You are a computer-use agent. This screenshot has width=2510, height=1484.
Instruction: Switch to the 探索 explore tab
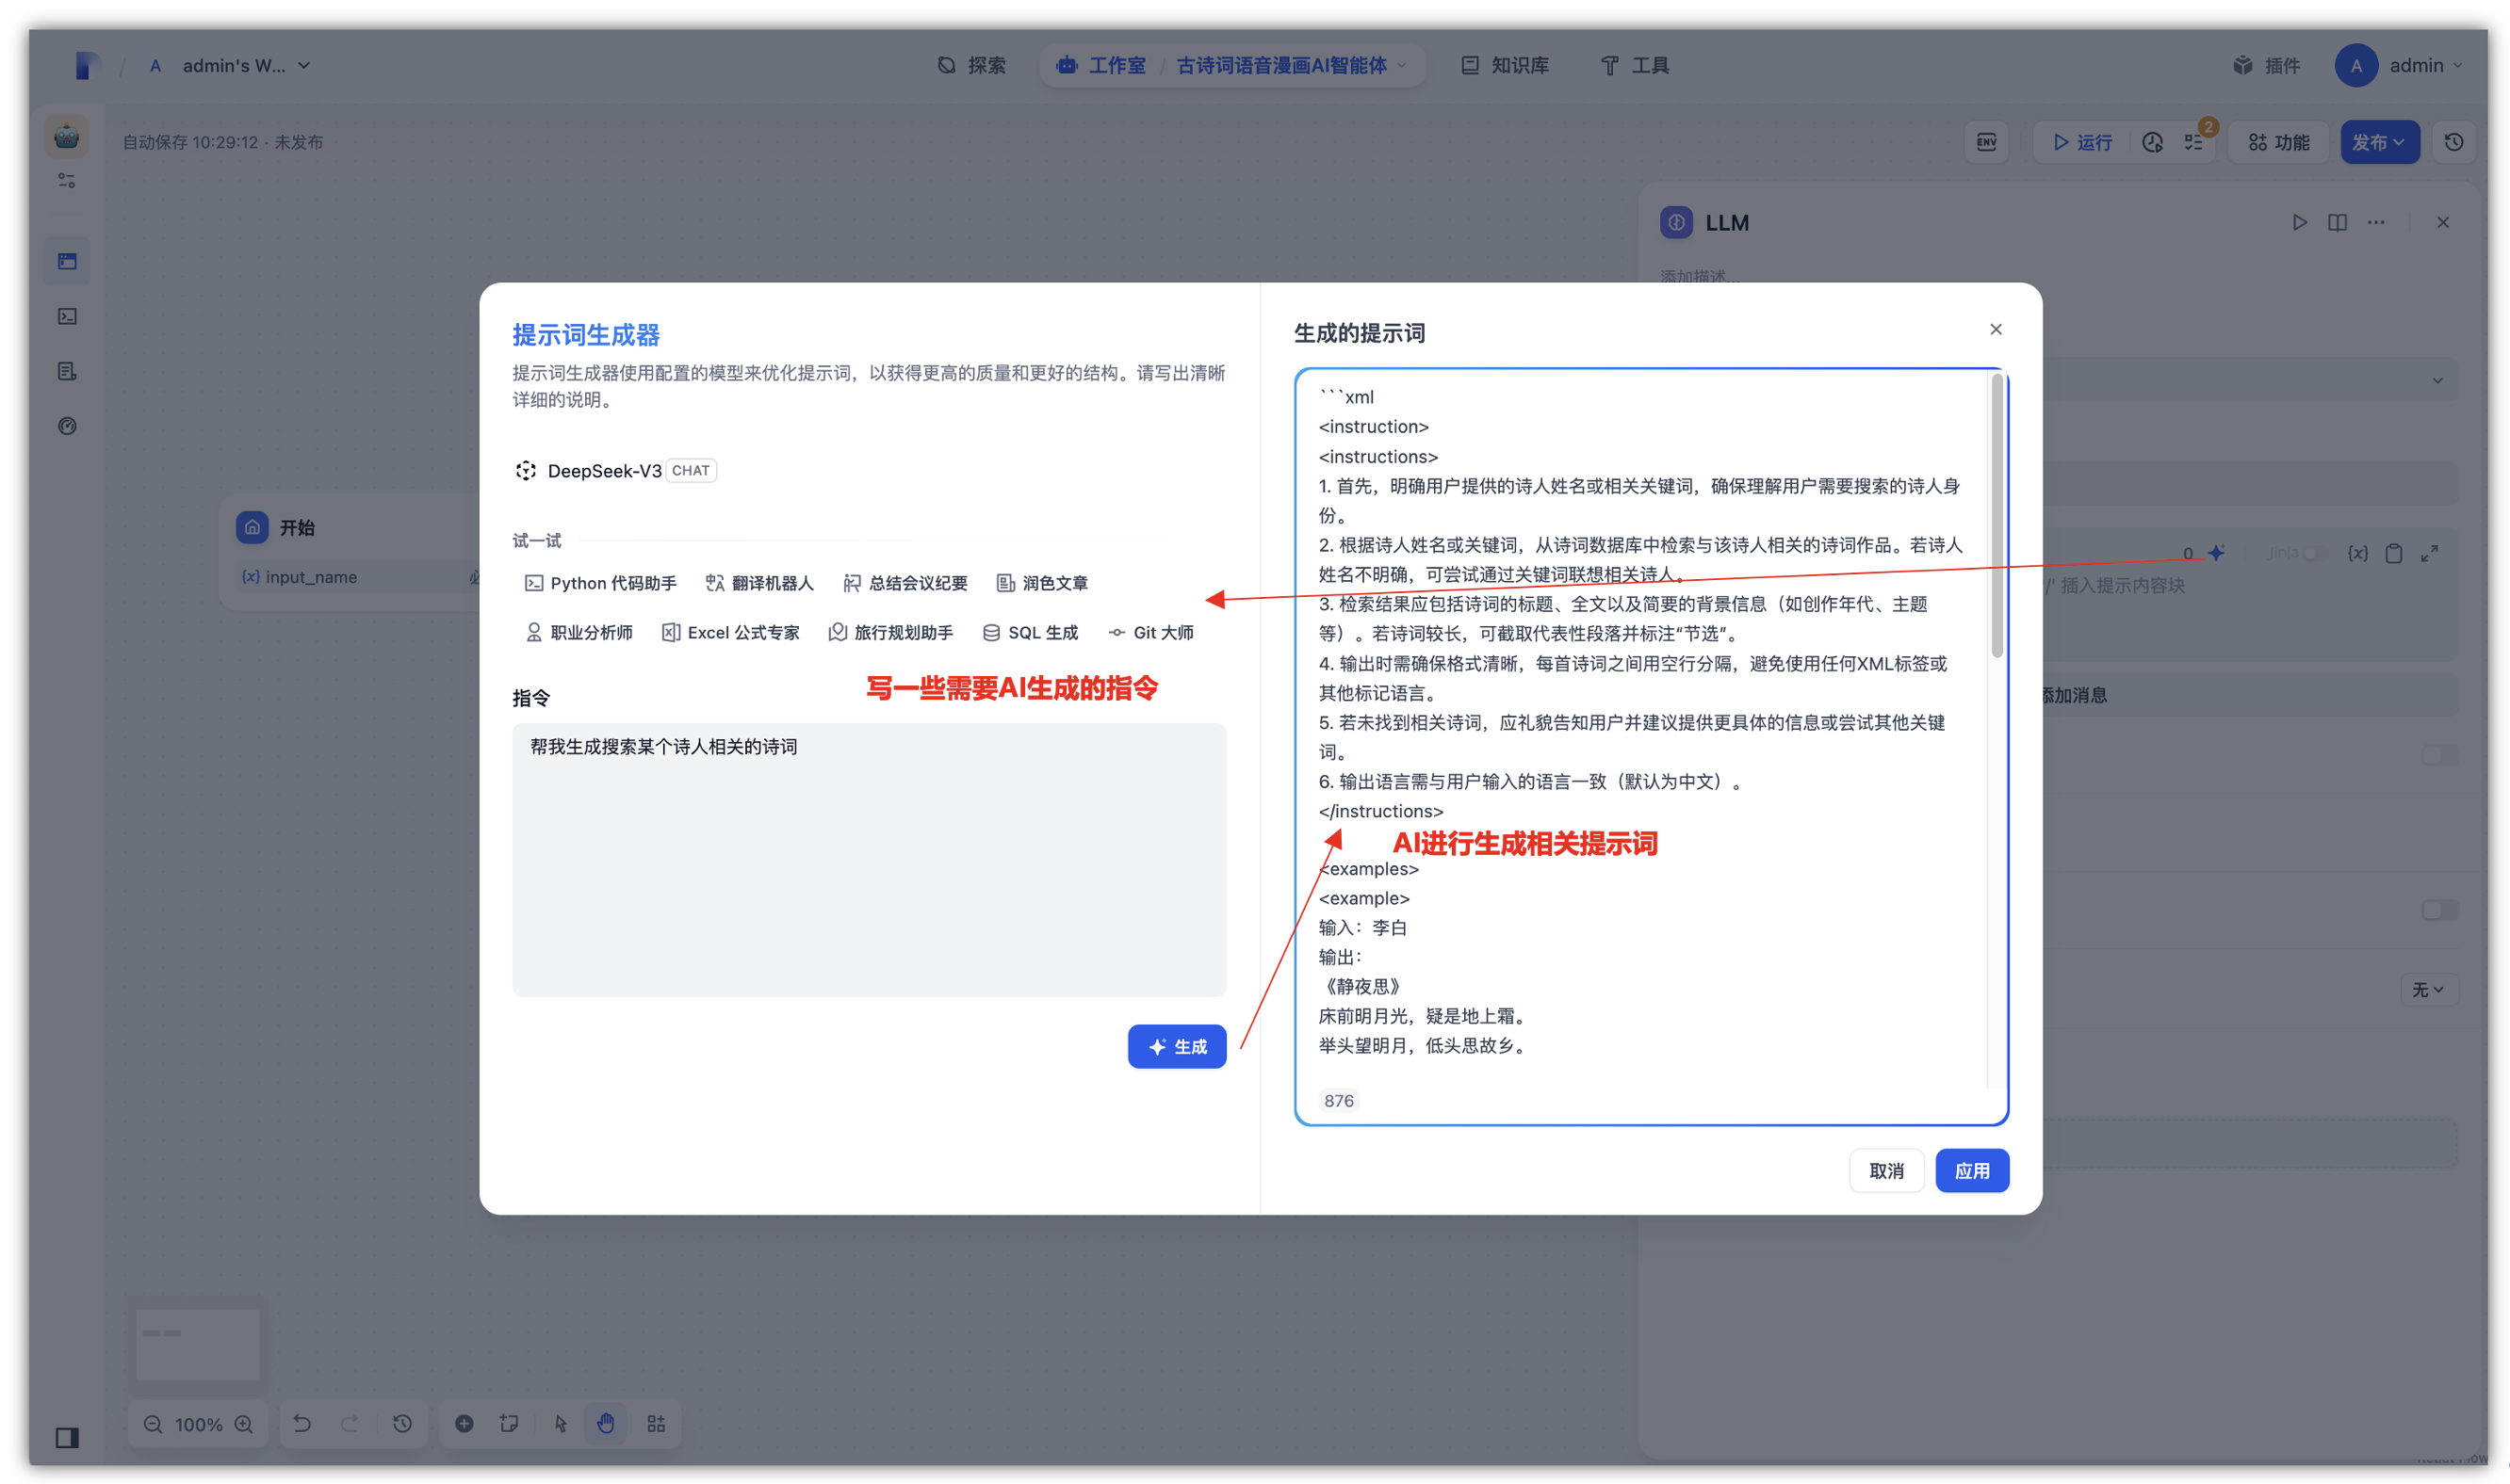click(971, 65)
